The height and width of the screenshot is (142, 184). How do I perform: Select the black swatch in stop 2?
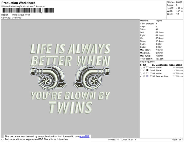147,70
